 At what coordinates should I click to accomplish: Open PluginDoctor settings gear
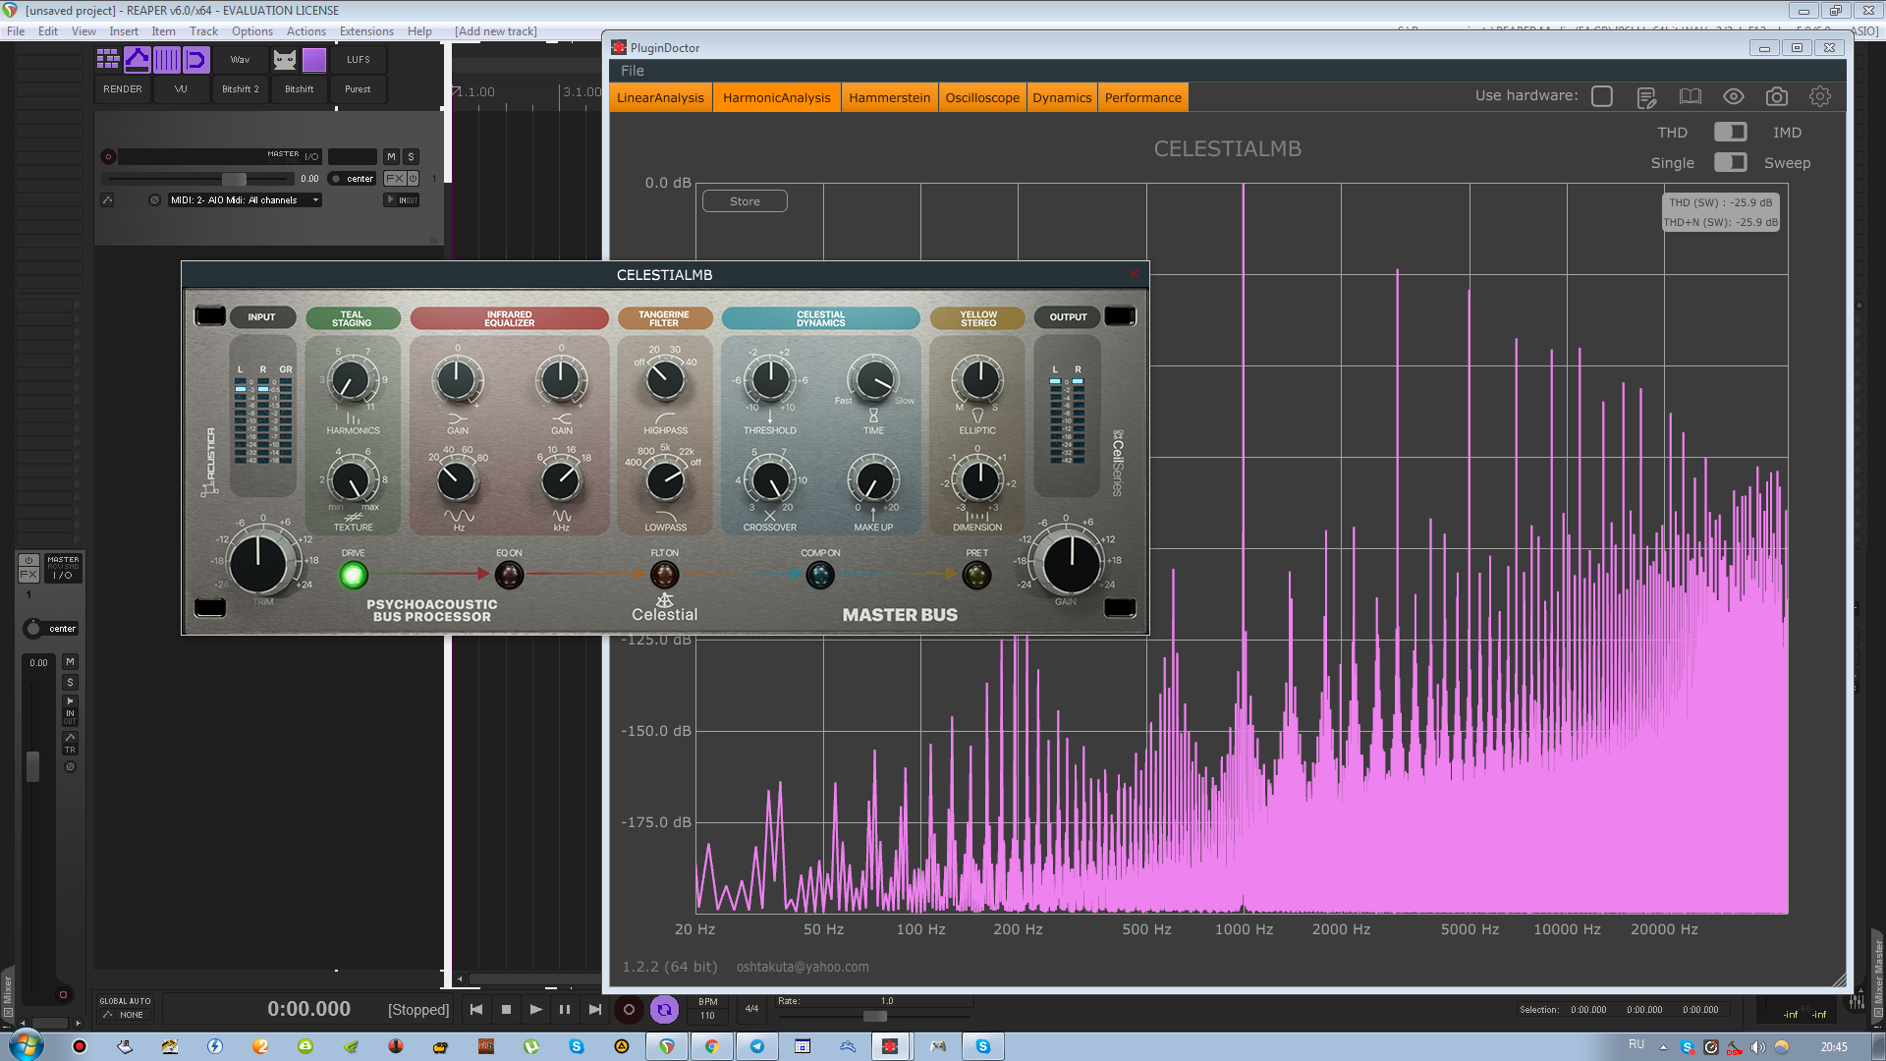pyautogui.click(x=1819, y=96)
